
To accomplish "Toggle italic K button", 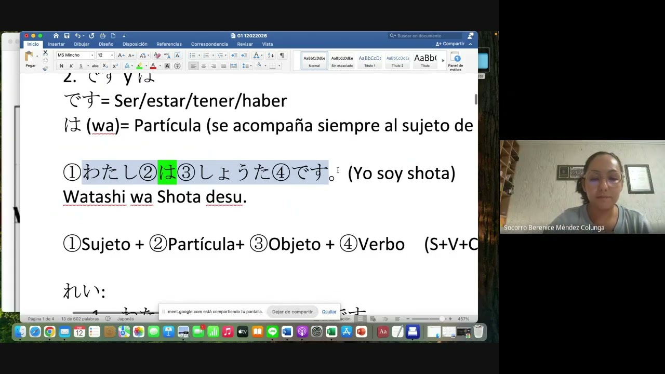I will [71, 66].
